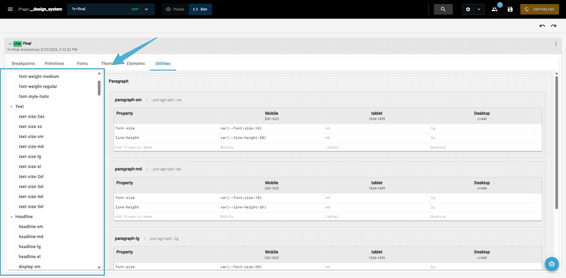Image resolution: width=566 pixels, height=278 pixels.
Task: Click sidebar scrollbar up arrow
Action: coord(99,74)
